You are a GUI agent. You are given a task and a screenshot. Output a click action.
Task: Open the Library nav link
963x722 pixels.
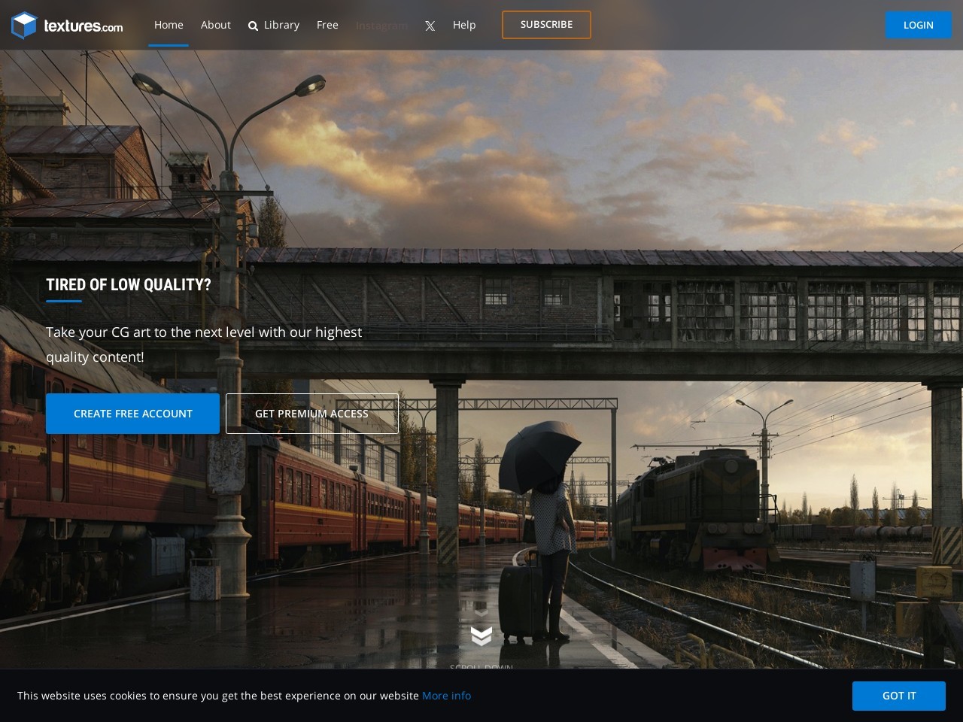point(281,25)
